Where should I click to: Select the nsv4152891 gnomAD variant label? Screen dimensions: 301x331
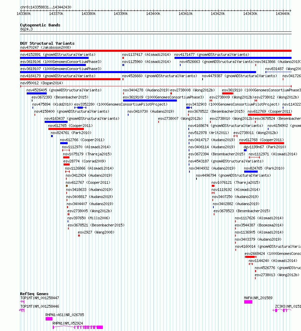58,55
